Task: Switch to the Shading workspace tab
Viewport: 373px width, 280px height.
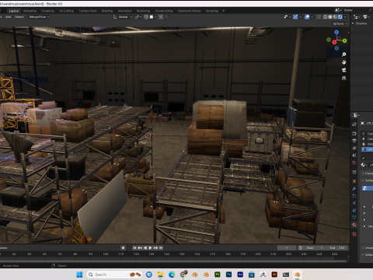Action: 107,11
